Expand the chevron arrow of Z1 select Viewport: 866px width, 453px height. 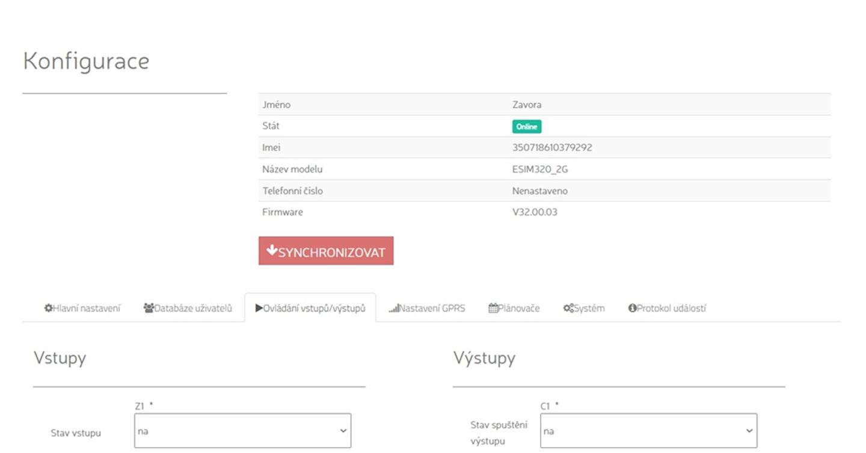point(343,431)
